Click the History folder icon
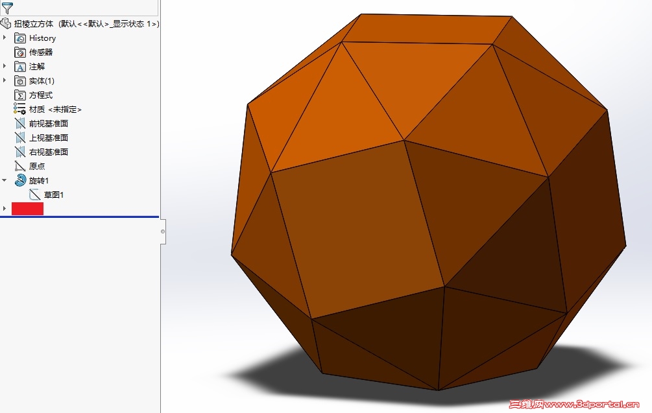The height and width of the screenshot is (413, 652). click(20, 38)
